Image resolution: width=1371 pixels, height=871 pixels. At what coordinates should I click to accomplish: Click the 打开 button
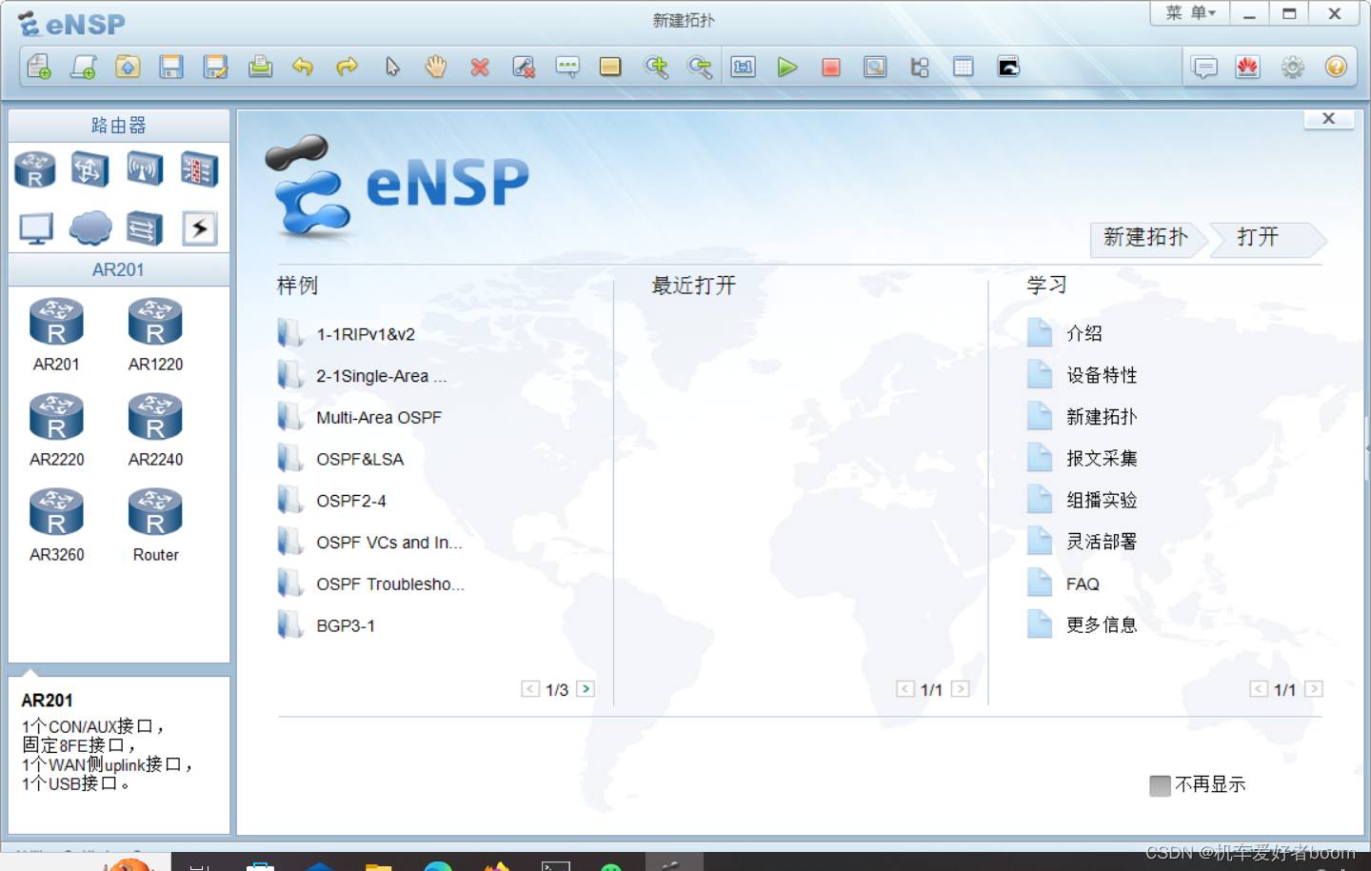pos(1264,238)
